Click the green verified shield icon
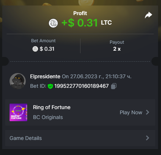The width and height of the screenshot is (161, 155). click(50, 86)
